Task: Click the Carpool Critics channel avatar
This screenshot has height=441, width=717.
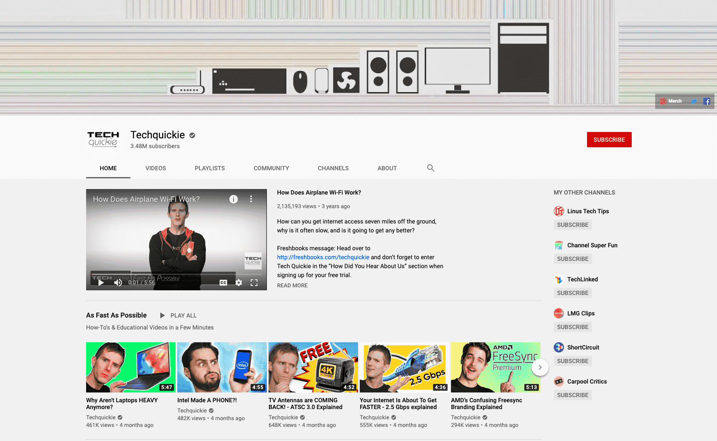Action: pyautogui.click(x=559, y=381)
